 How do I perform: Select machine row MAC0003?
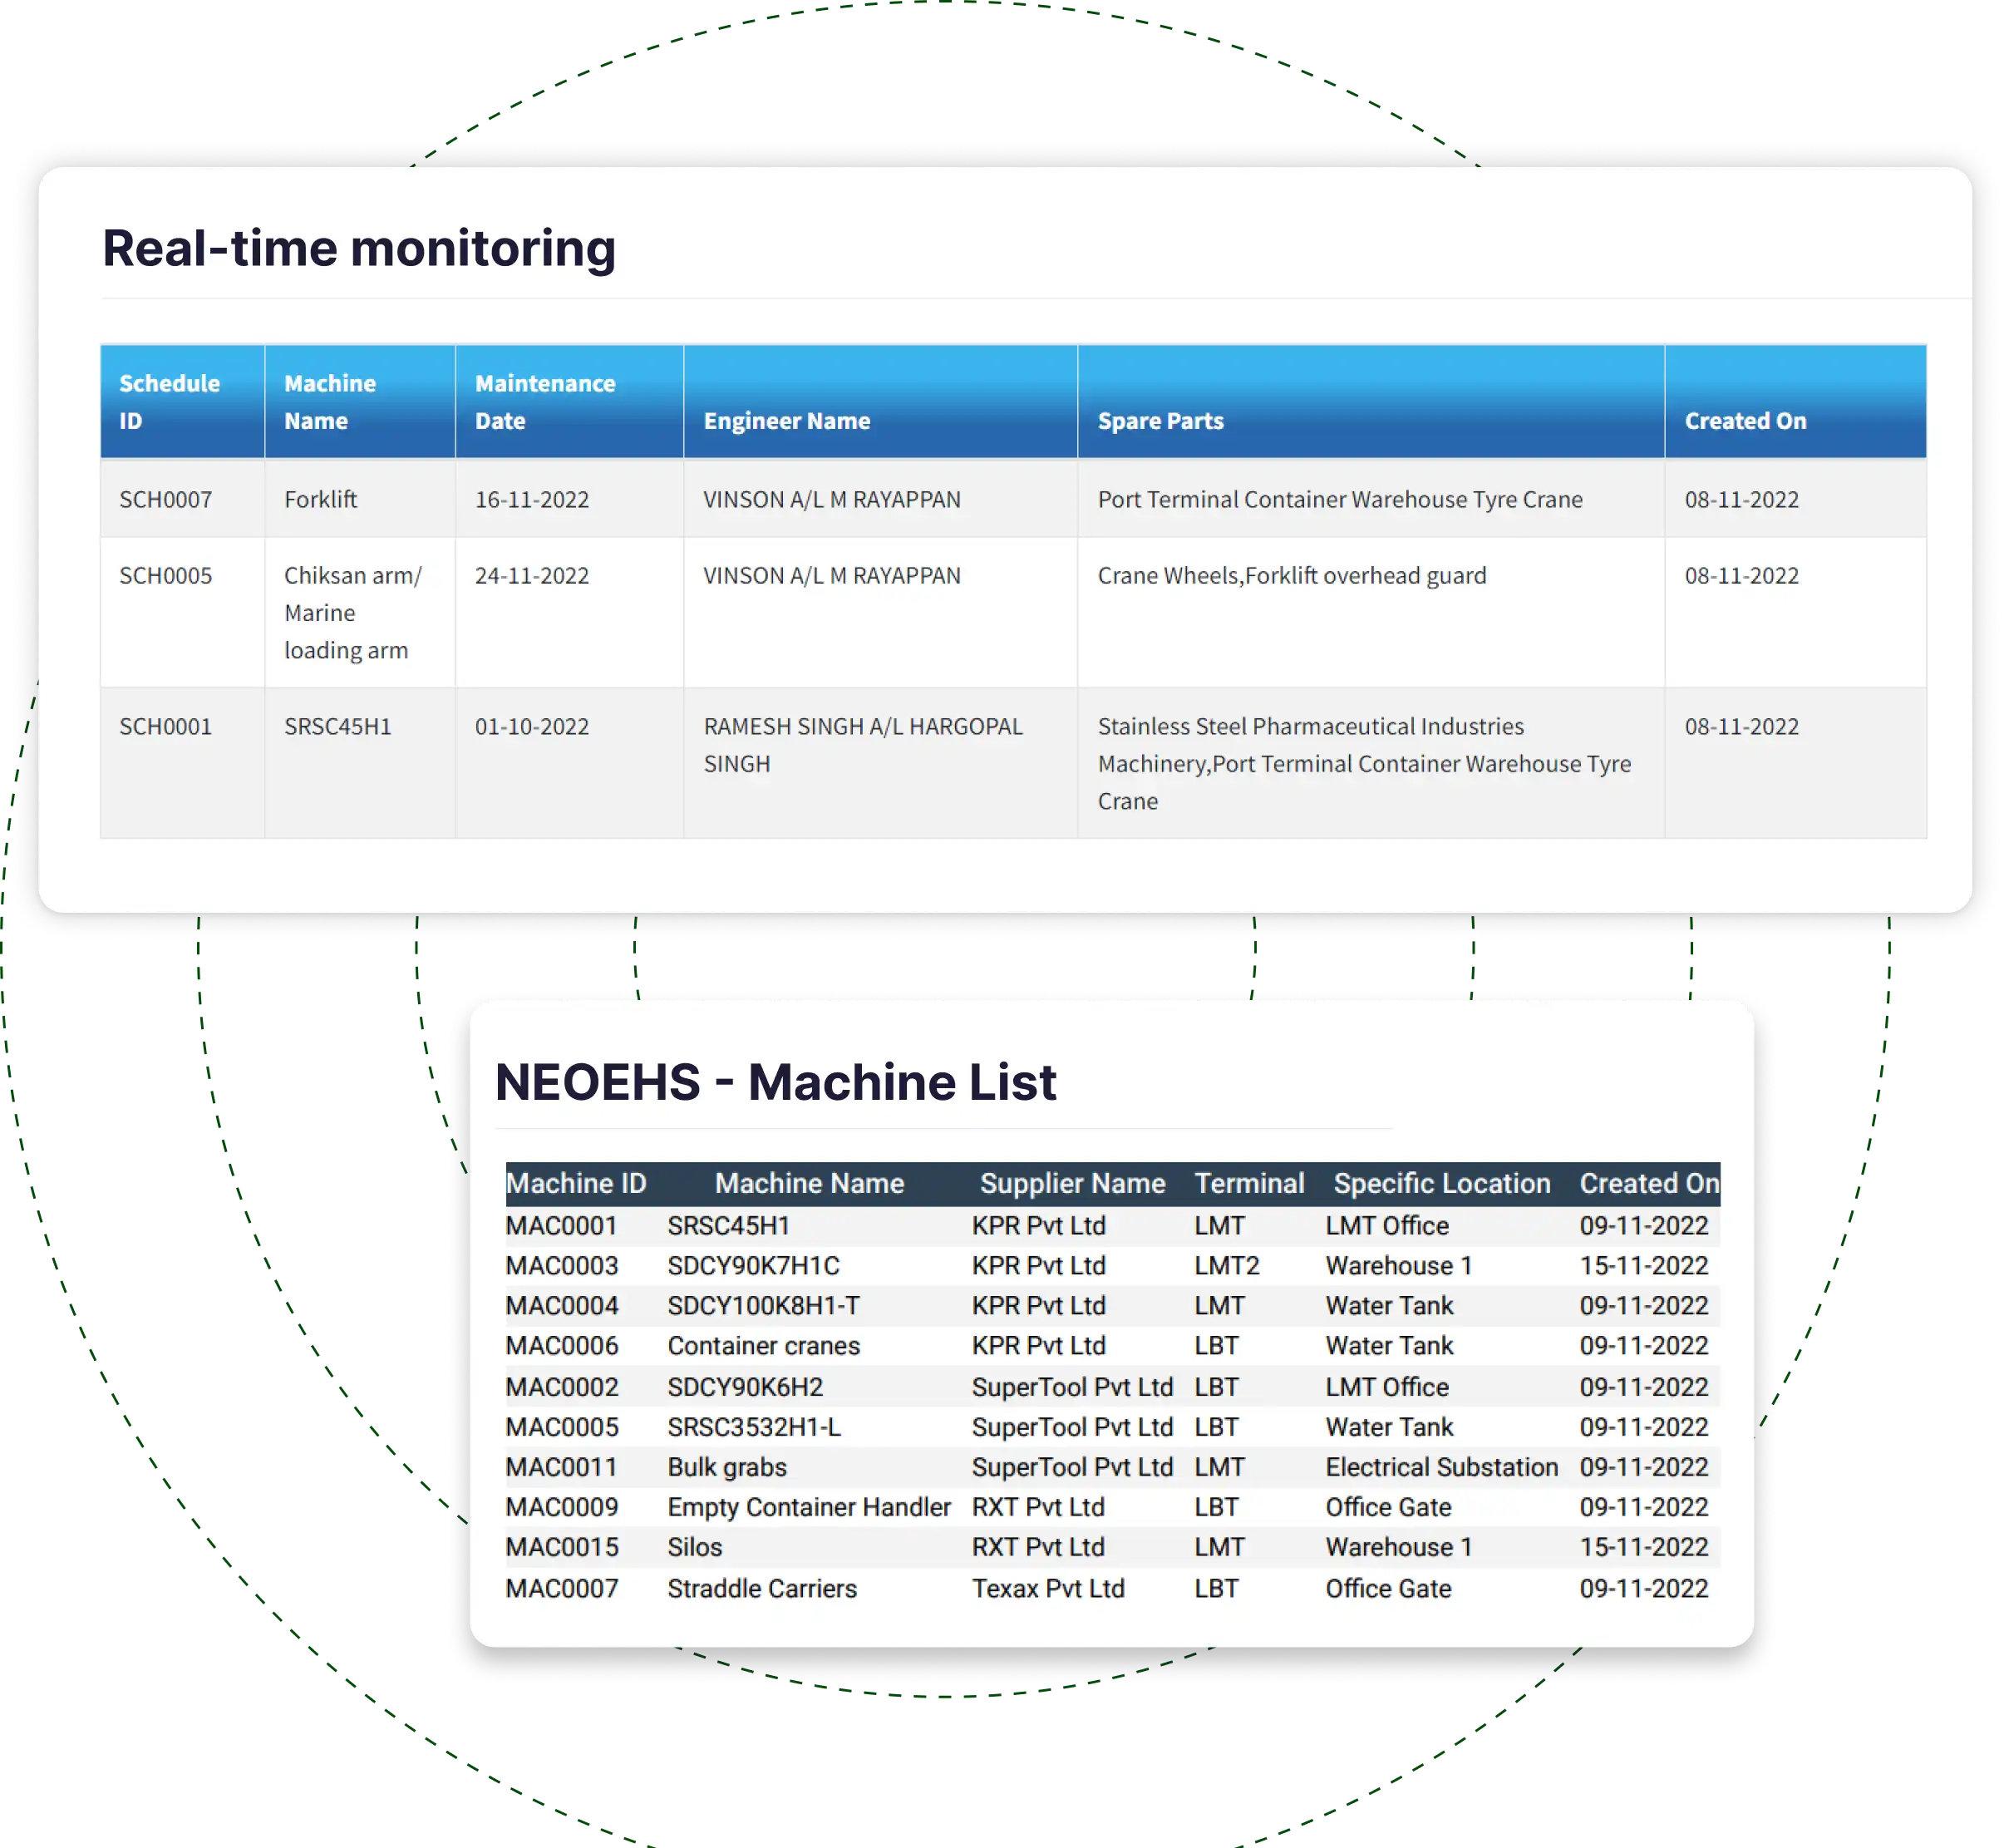[1113, 1266]
